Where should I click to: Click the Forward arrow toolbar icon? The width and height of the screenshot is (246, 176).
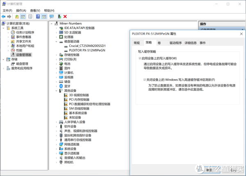pyautogui.click(x=9, y=16)
